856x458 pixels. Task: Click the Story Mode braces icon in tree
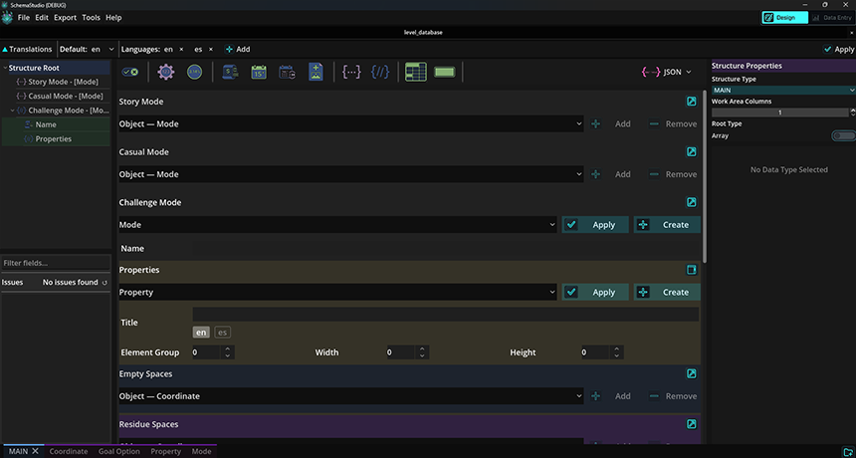point(21,82)
